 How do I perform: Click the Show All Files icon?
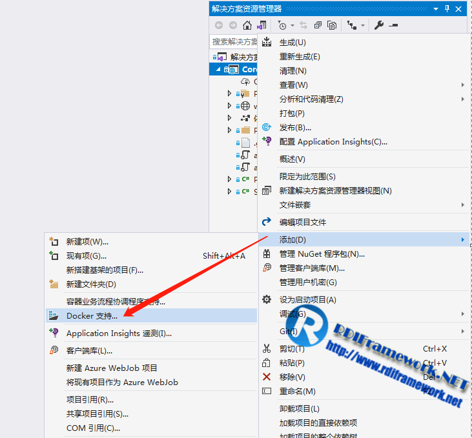[332, 25]
